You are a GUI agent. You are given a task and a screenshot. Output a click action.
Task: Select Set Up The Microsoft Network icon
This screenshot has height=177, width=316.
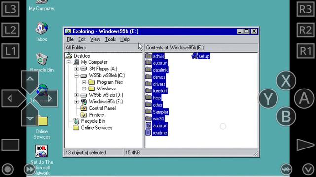[x=41, y=151]
